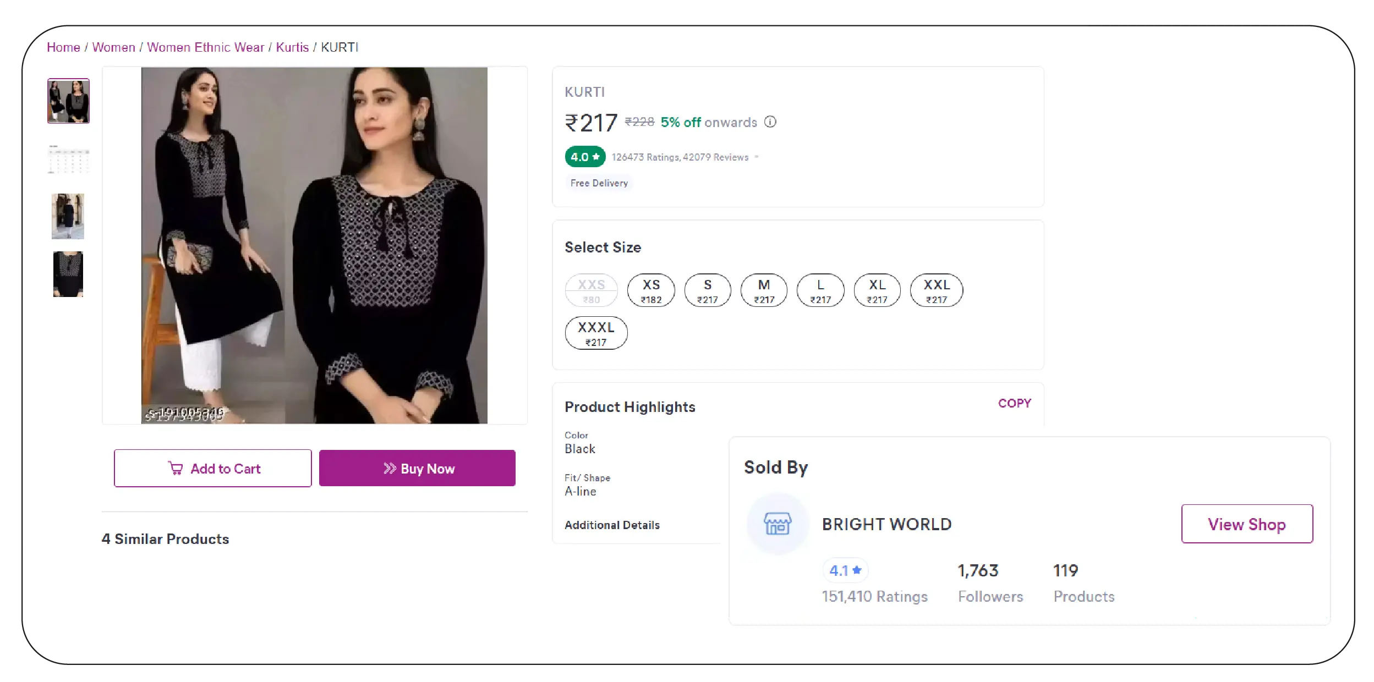
Task: Choose the XXXL size pill
Action: (x=596, y=332)
